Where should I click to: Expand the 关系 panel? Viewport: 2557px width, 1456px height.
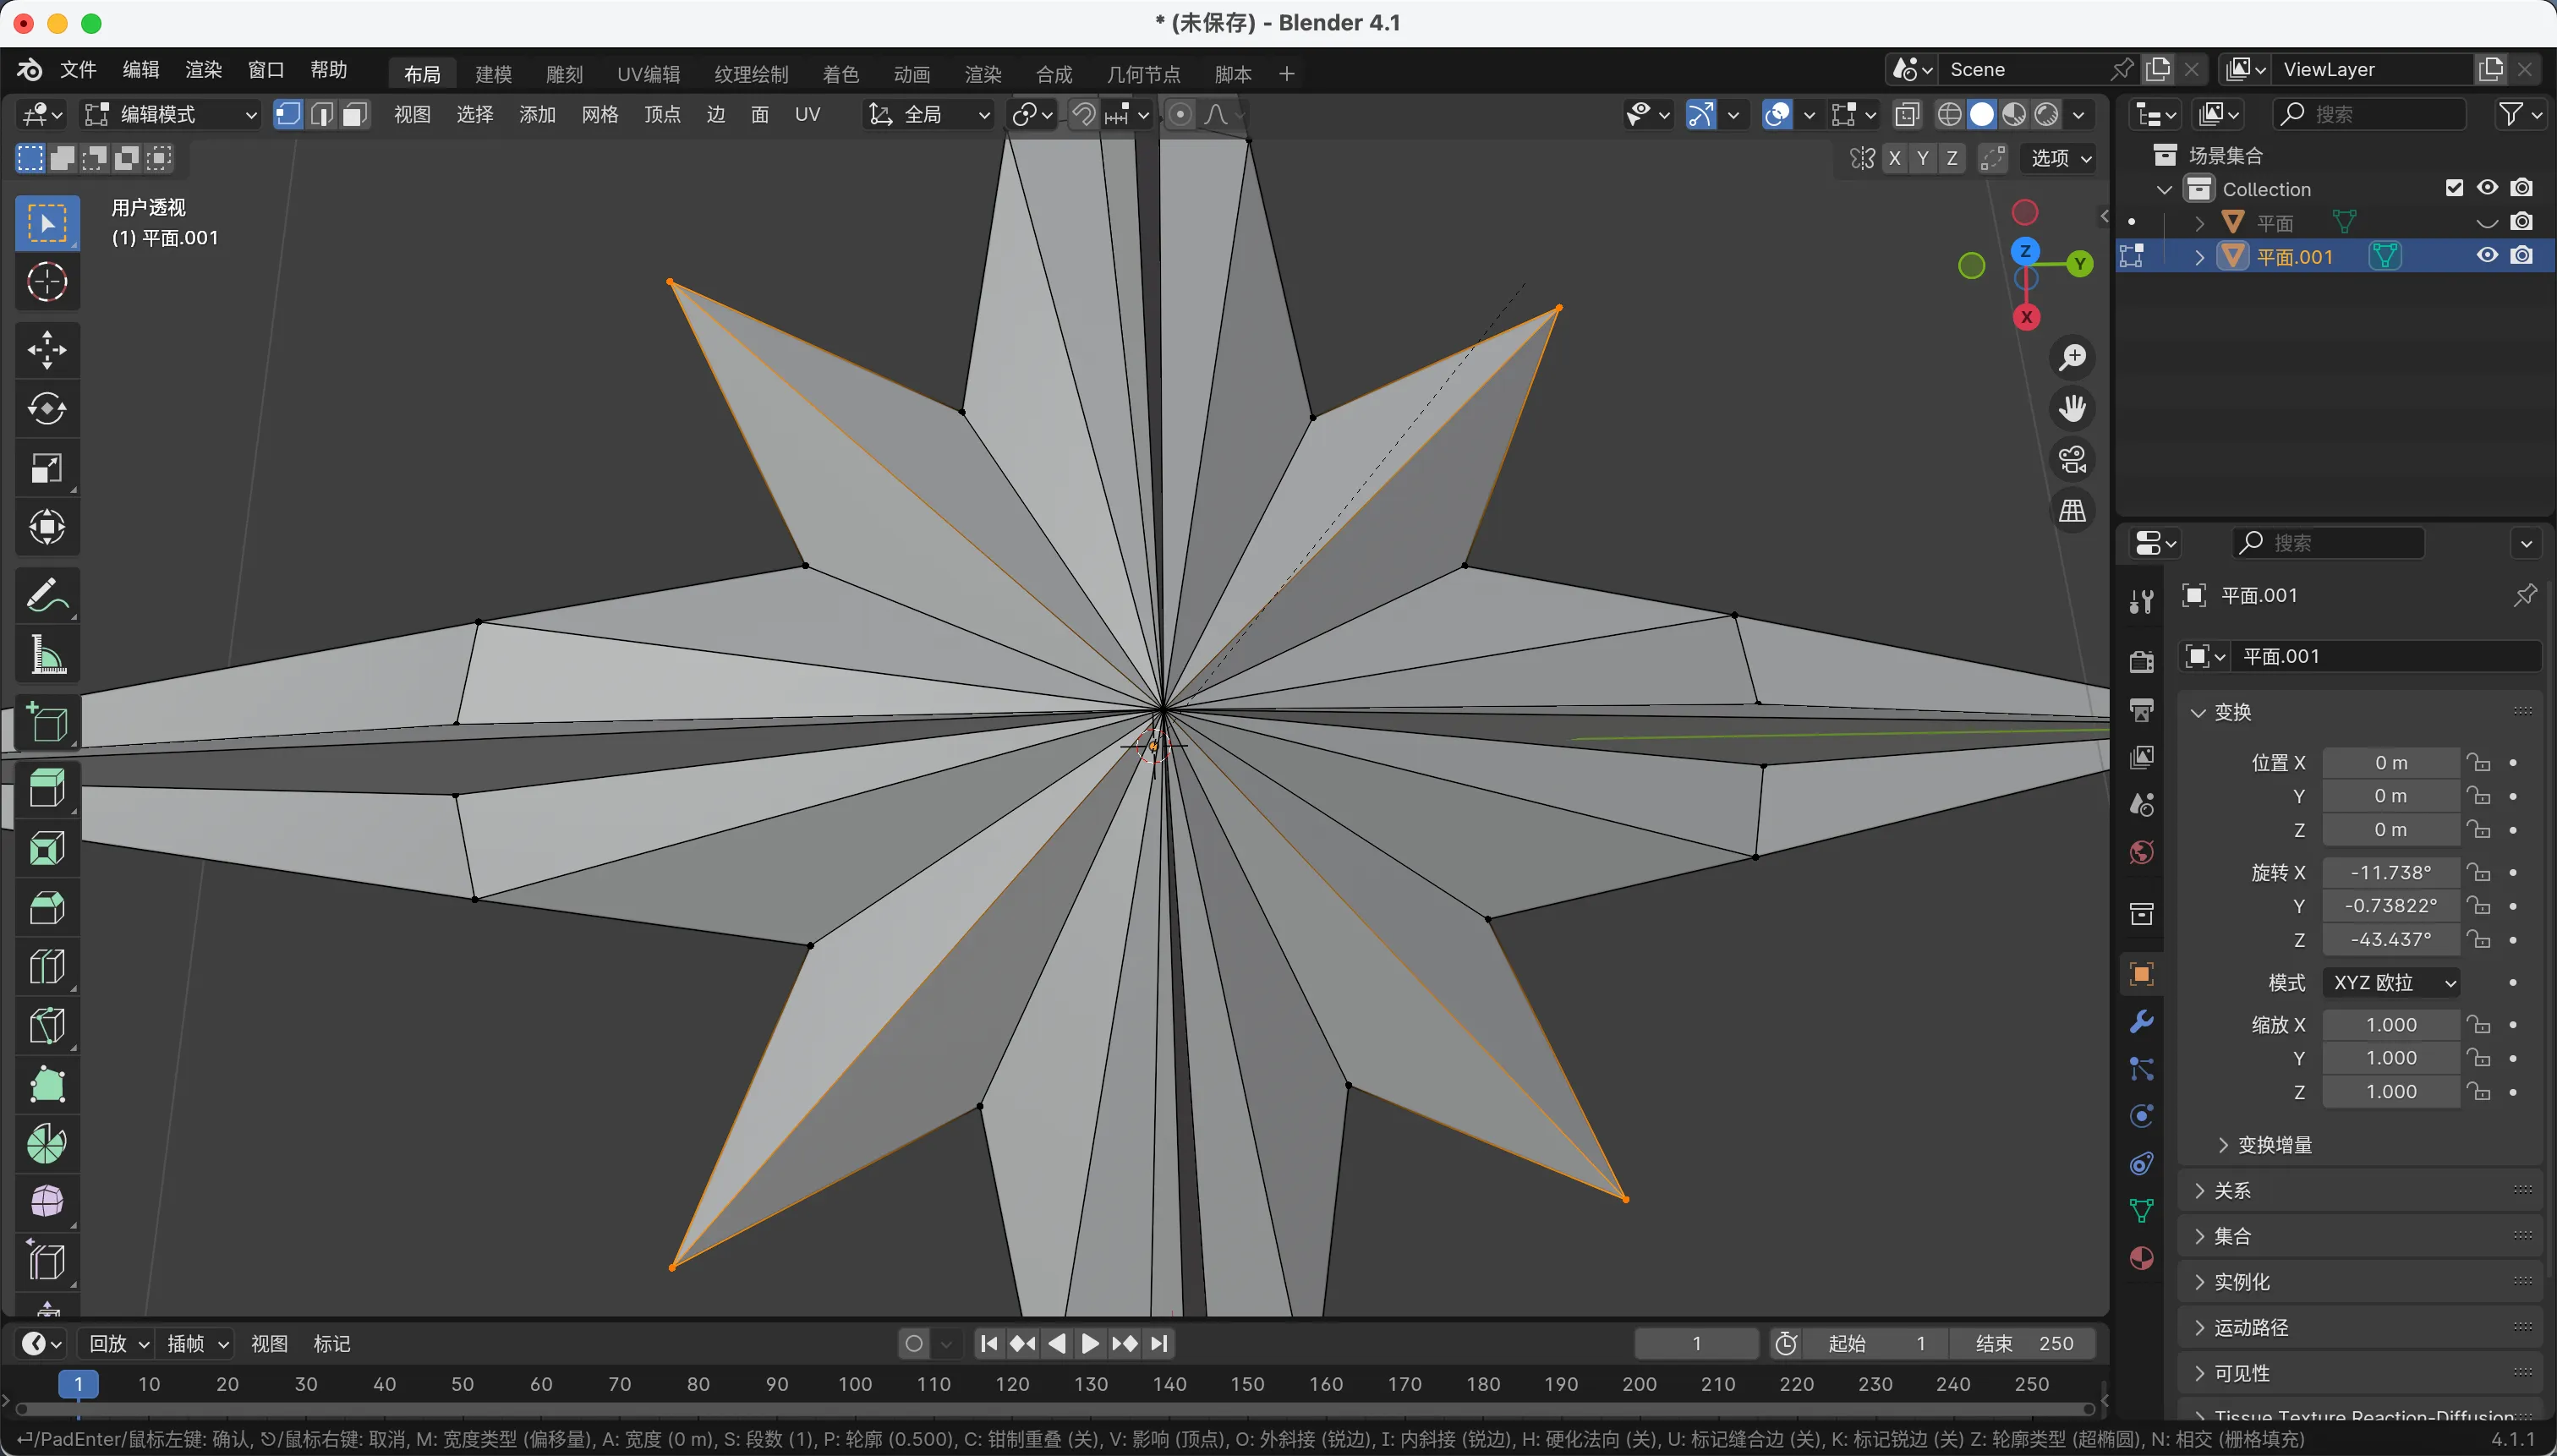(2232, 1190)
